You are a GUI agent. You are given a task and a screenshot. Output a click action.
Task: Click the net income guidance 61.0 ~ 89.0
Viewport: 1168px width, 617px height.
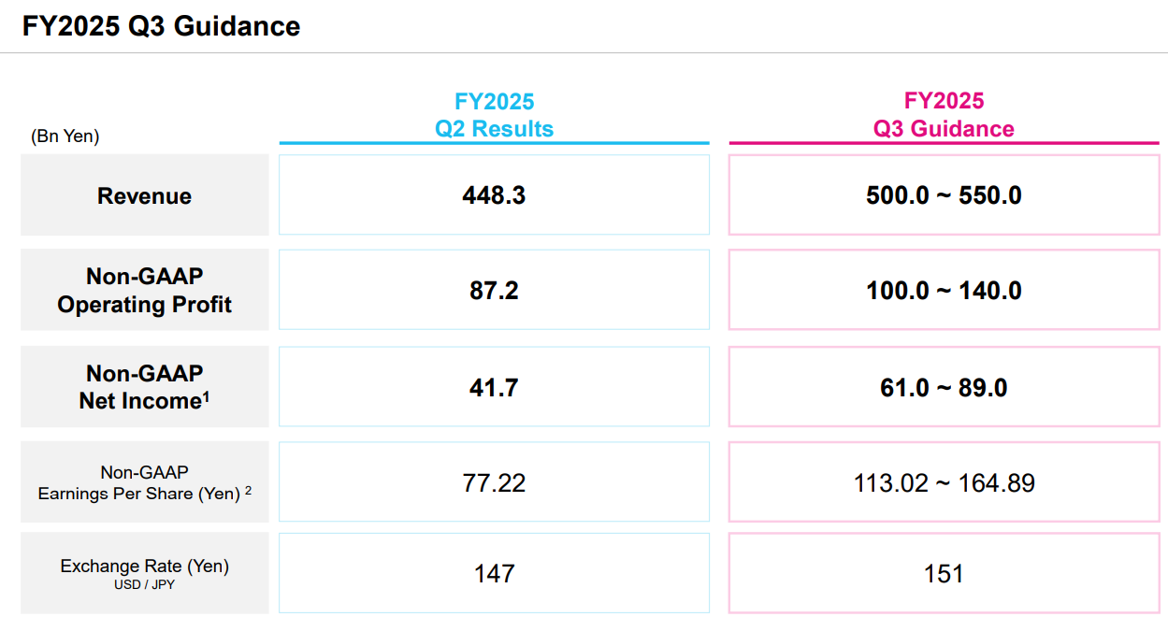point(944,387)
